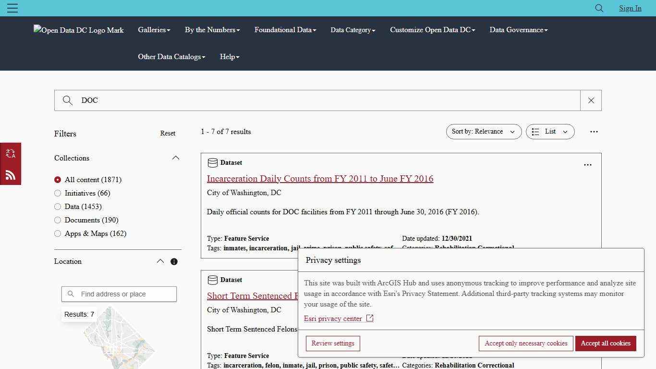Open the RSS feed icon on left edge

click(11, 175)
